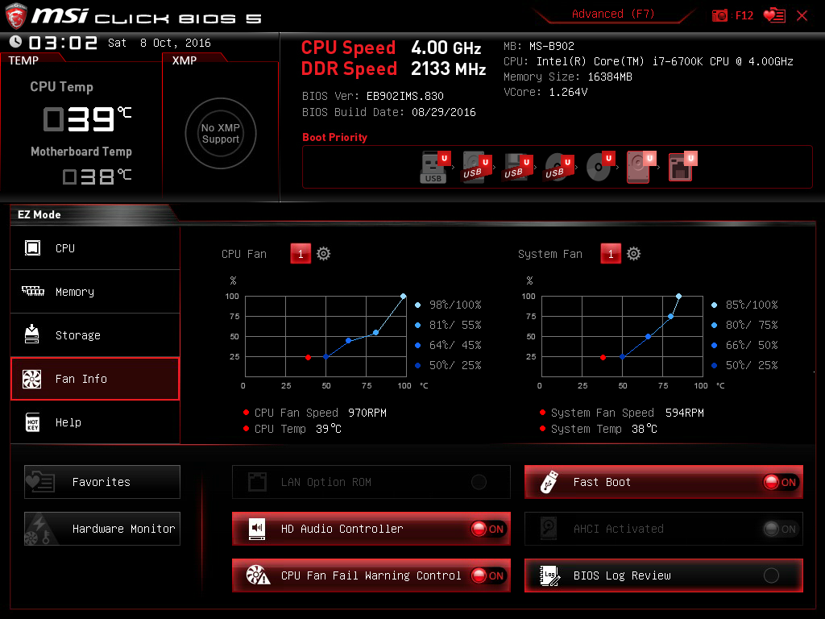The image size is (825, 619).
Task: Open BIOS Log Review
Action: coord(664,575)
